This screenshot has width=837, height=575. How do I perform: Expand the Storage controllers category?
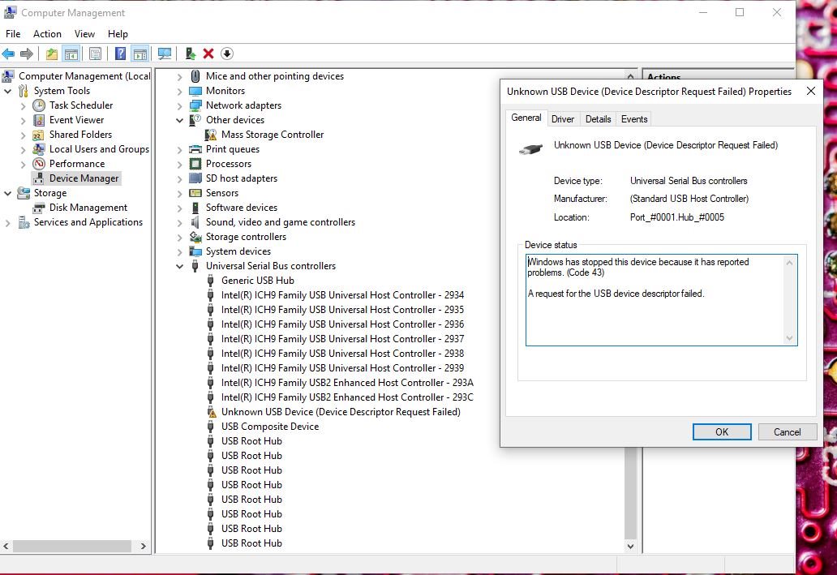click(x=180, y=237)
